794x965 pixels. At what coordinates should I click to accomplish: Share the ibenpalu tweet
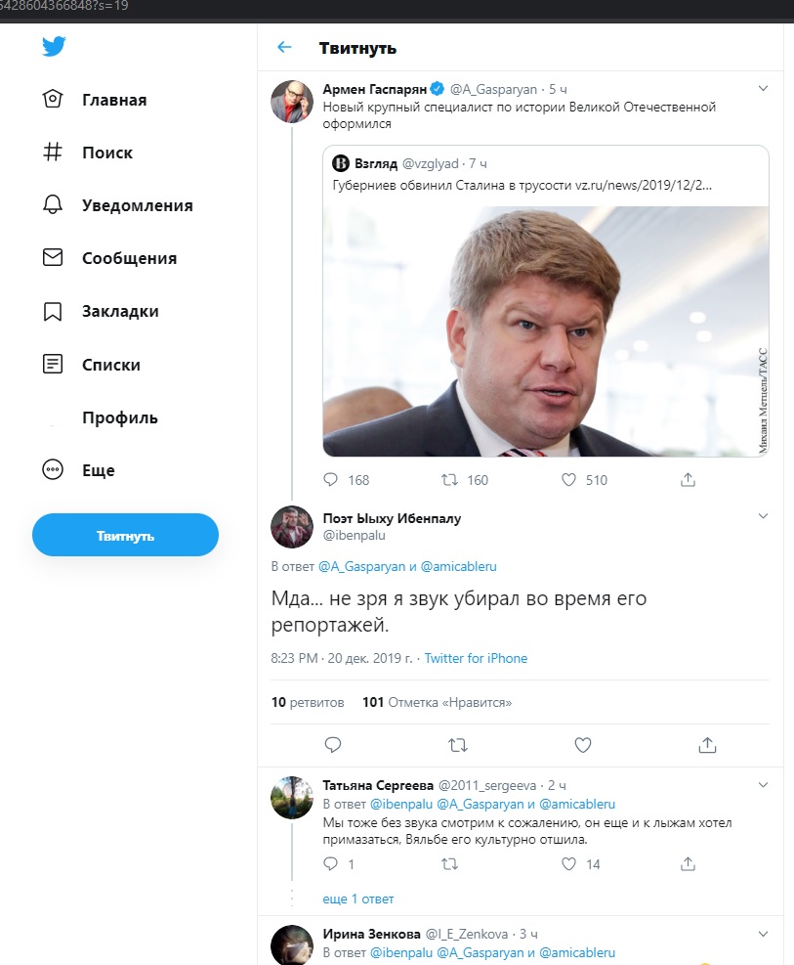[x=707, y=745]
